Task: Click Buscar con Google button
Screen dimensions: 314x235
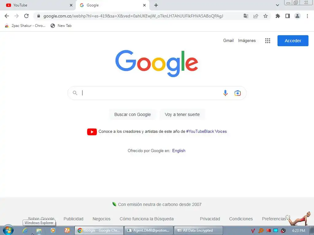Action: coord(132,114)
